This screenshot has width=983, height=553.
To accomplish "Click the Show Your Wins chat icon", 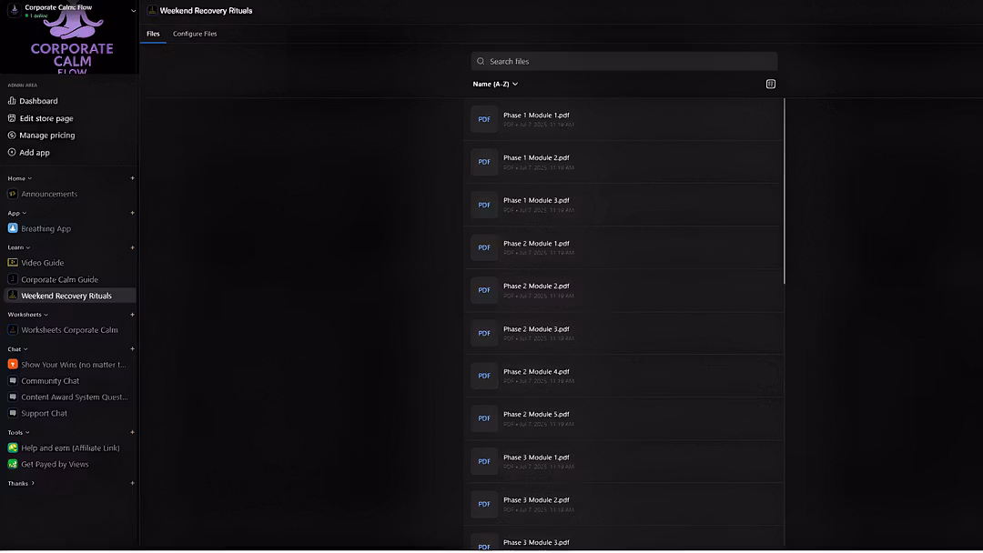I will (13, 365).
